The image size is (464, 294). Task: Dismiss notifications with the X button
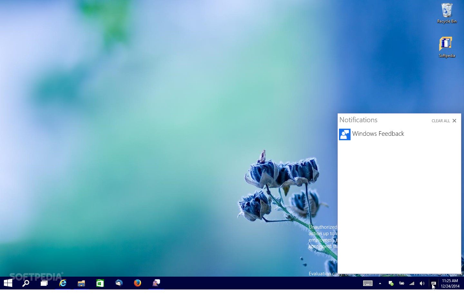click(x=454, y=121)
